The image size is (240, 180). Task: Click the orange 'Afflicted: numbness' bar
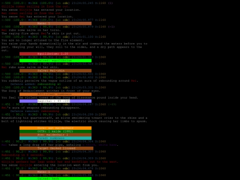point(56,94)
